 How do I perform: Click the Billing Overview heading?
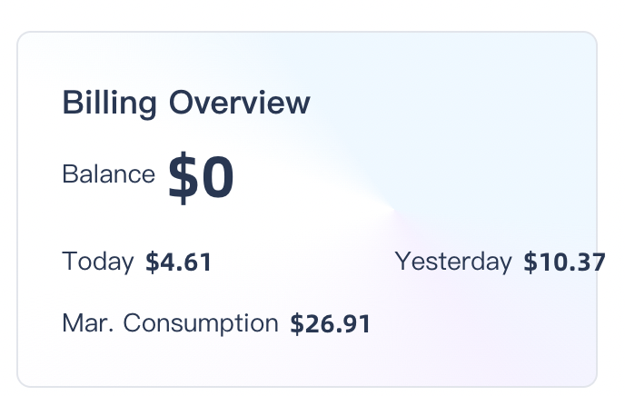[x=185, y=103]
